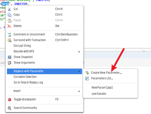Click the Comment or Uncomment lines icon
The image size is (151, 114).
pyautogui.click(x=10, y=35)
